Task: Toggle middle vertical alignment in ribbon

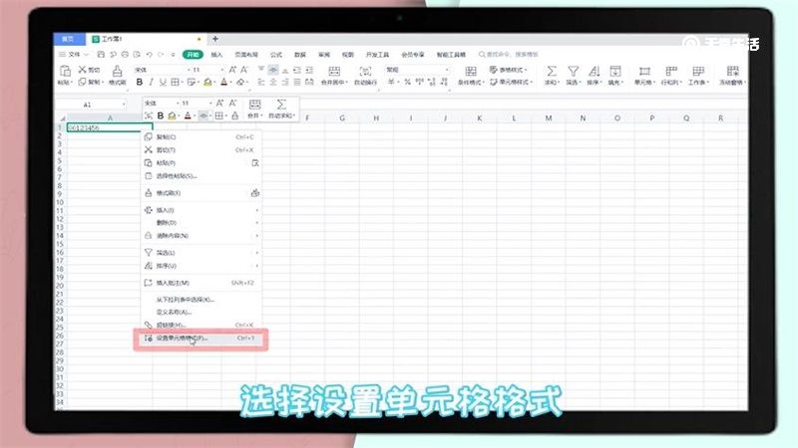Action: click(x=273, y=70)
